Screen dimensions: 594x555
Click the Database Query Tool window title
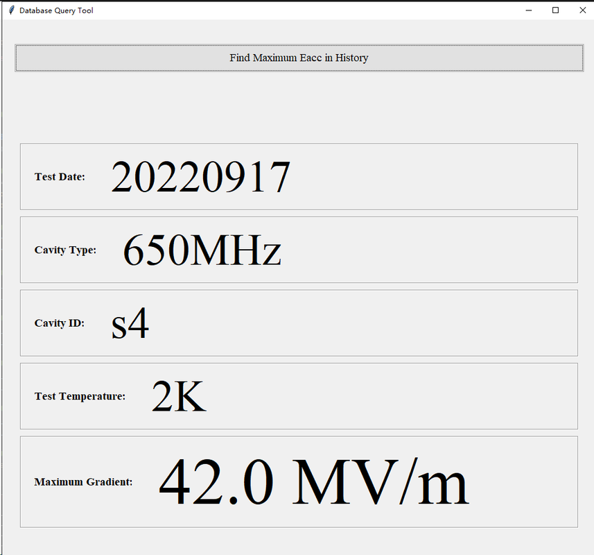coord(56,10)
